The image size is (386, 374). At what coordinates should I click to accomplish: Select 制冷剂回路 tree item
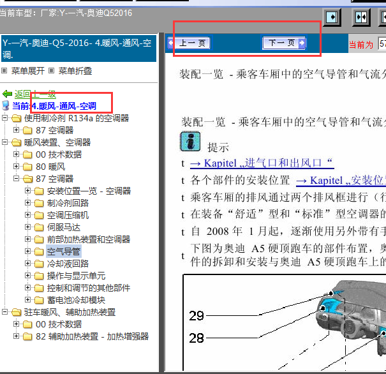pyautogui.click(x=68, y=203)
